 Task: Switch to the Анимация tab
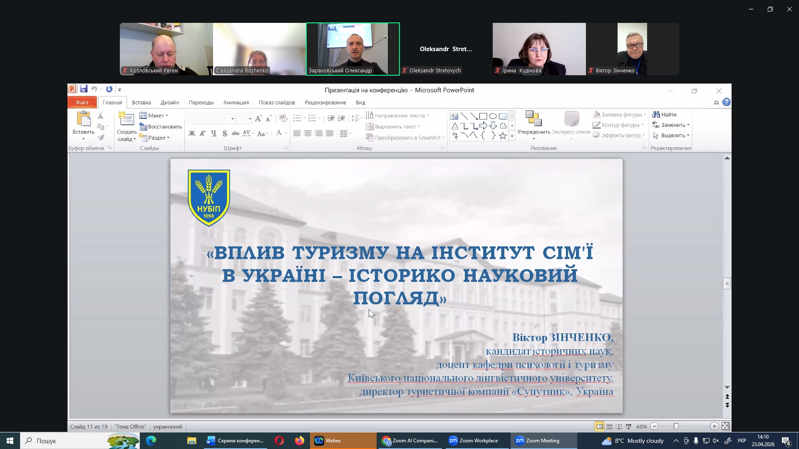pos(236,102)
